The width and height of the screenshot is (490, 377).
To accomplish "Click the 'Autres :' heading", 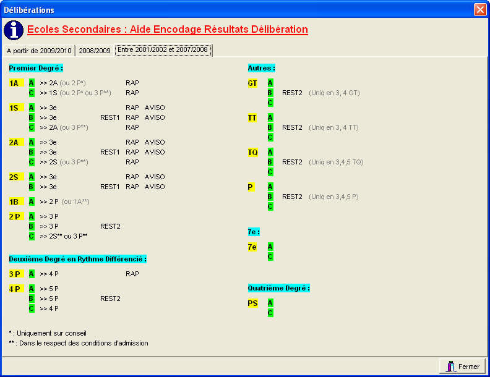I will pos(262,68).
